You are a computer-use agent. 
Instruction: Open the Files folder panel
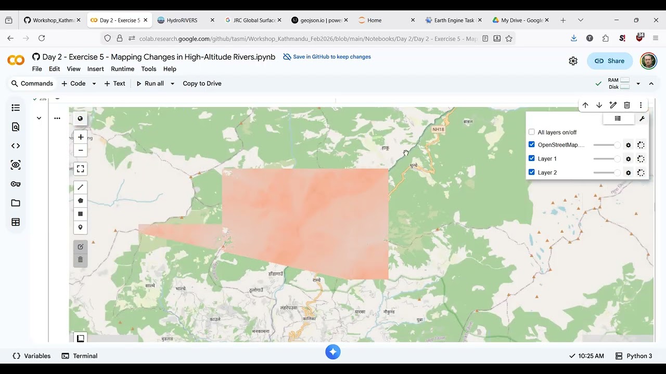16,203
